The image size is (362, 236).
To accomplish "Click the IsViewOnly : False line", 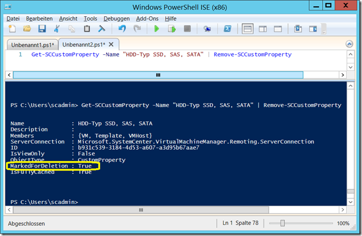I will click(52, 154).
